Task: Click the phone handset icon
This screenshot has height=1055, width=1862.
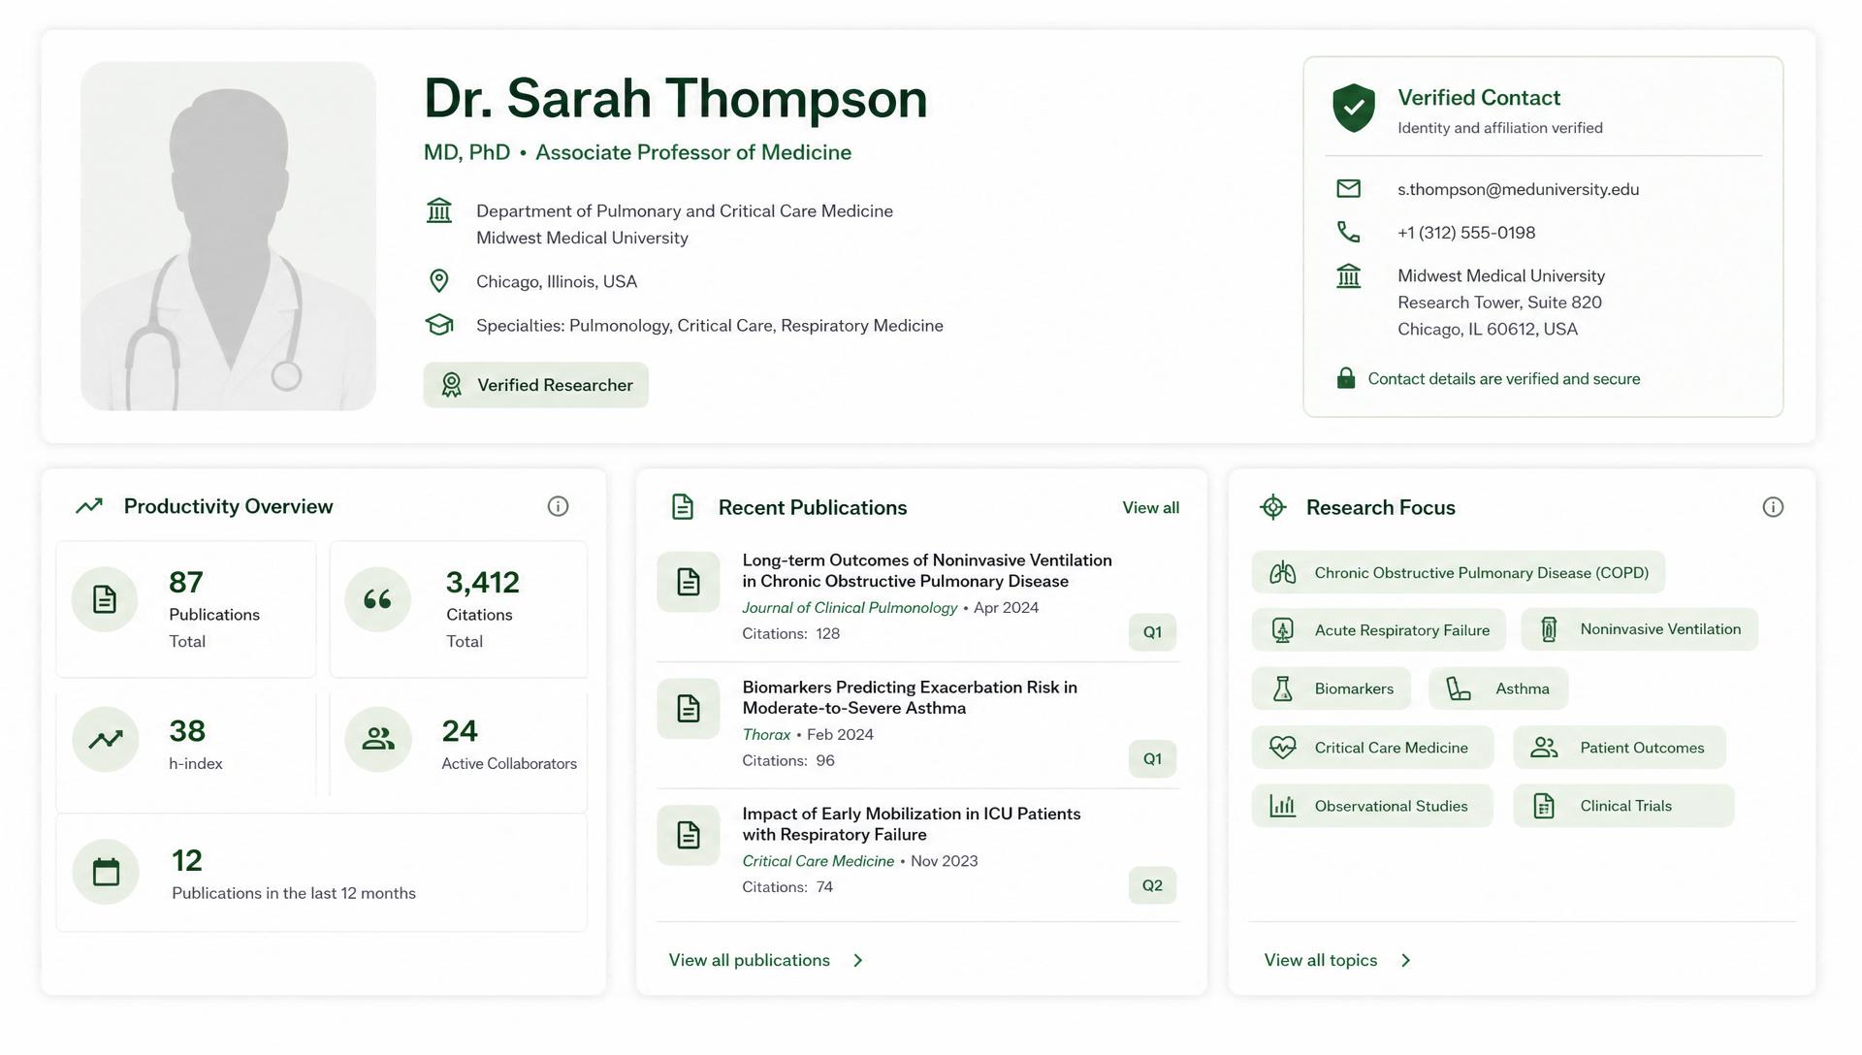Action: click(x=1348, y=232)
